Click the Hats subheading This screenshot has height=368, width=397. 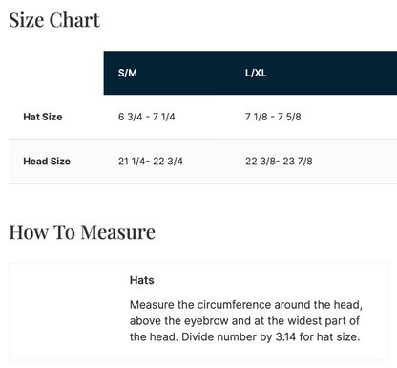pos(142,280)
